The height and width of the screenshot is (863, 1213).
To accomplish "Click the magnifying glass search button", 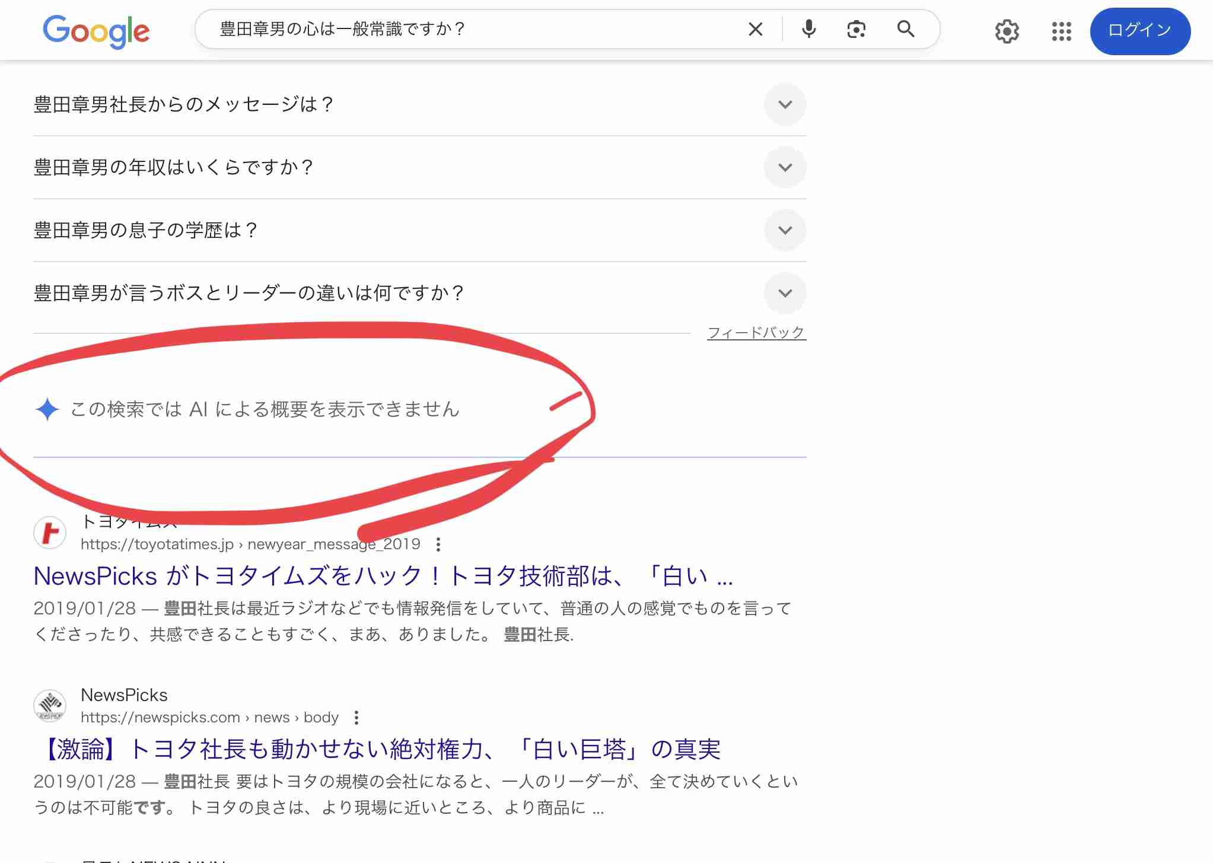I will (905, 28).
